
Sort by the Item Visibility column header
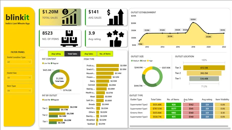(x=222, y=100)
